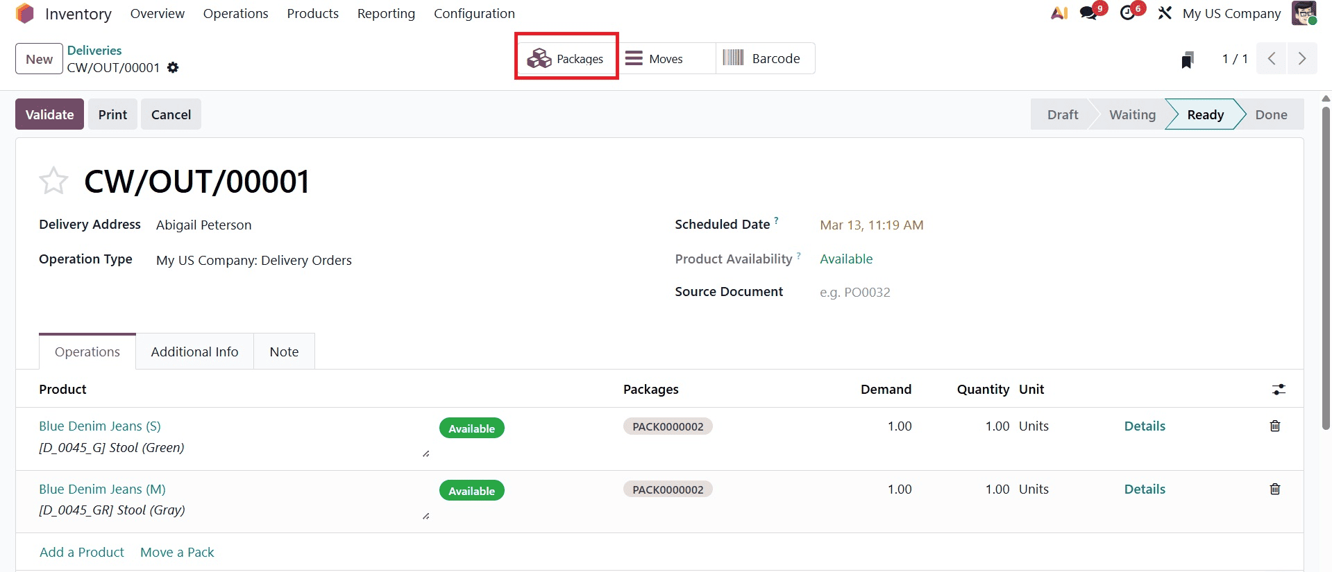Click Product Availability help question mark
The image size is (1332, 572).
pos(799,255)
